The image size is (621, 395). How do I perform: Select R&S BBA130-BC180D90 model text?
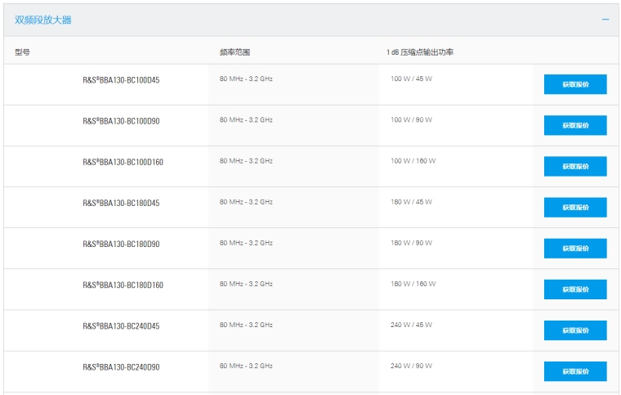[121, 244]
